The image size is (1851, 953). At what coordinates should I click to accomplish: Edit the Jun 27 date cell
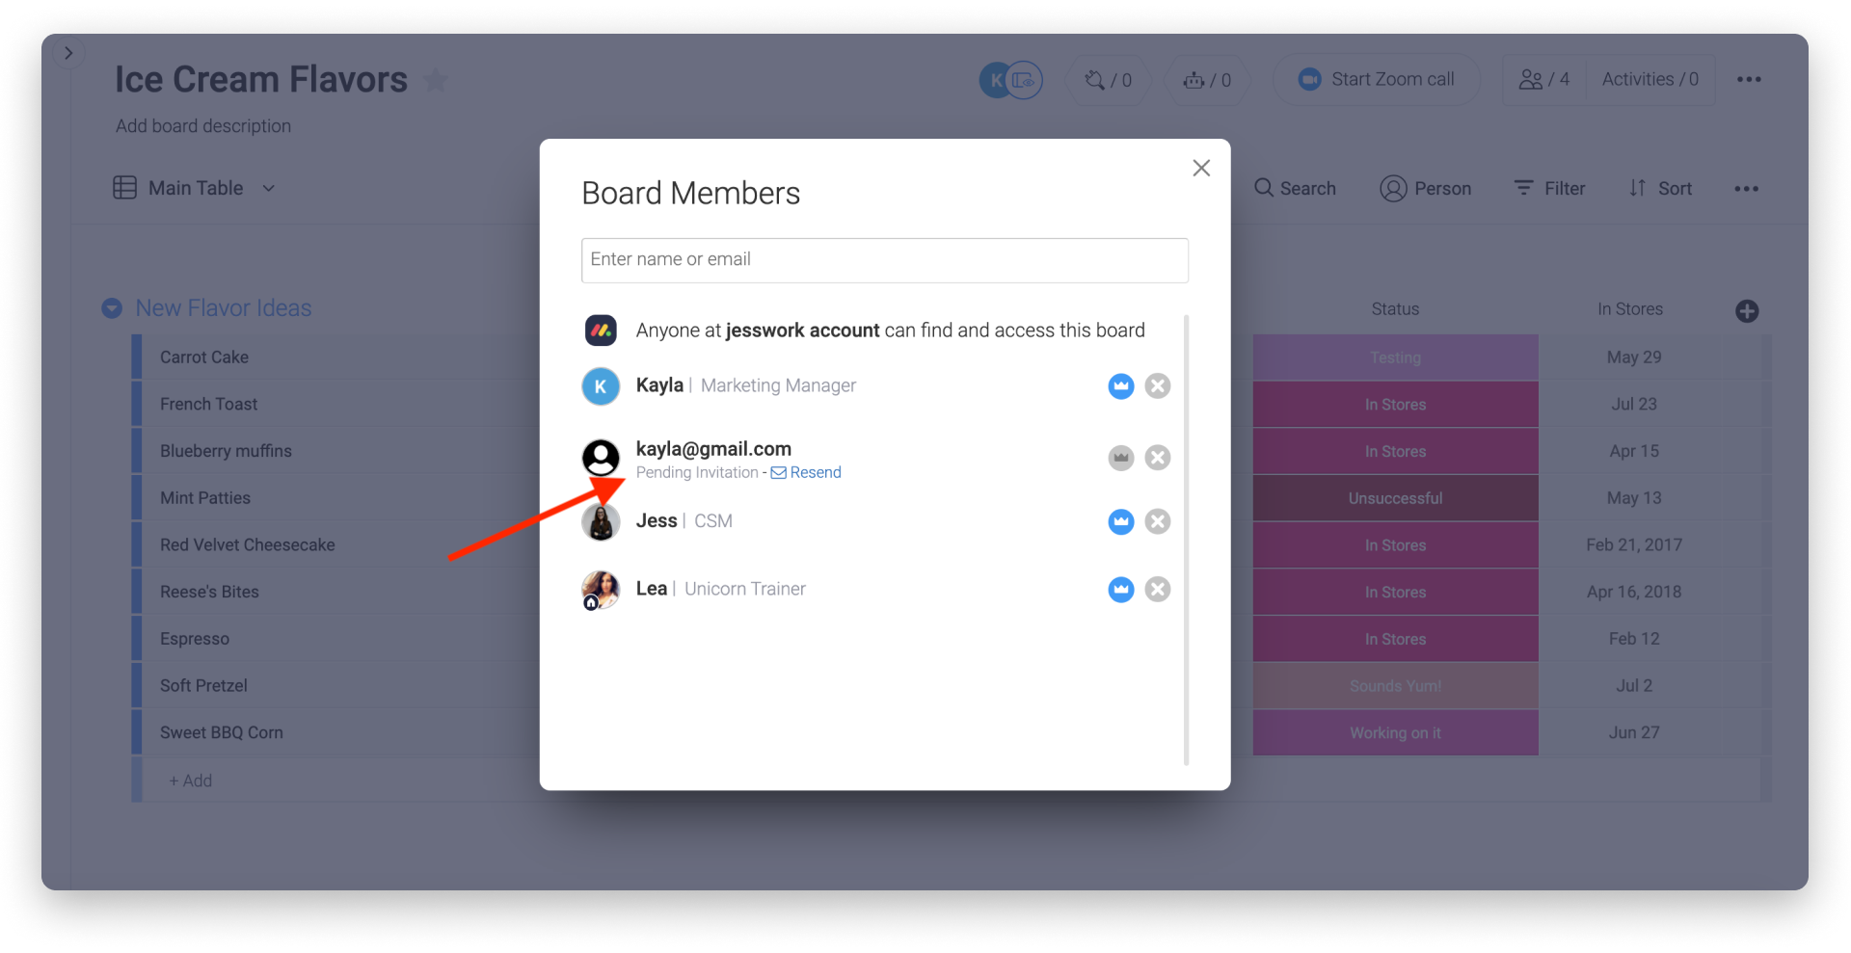point(1634,733)
